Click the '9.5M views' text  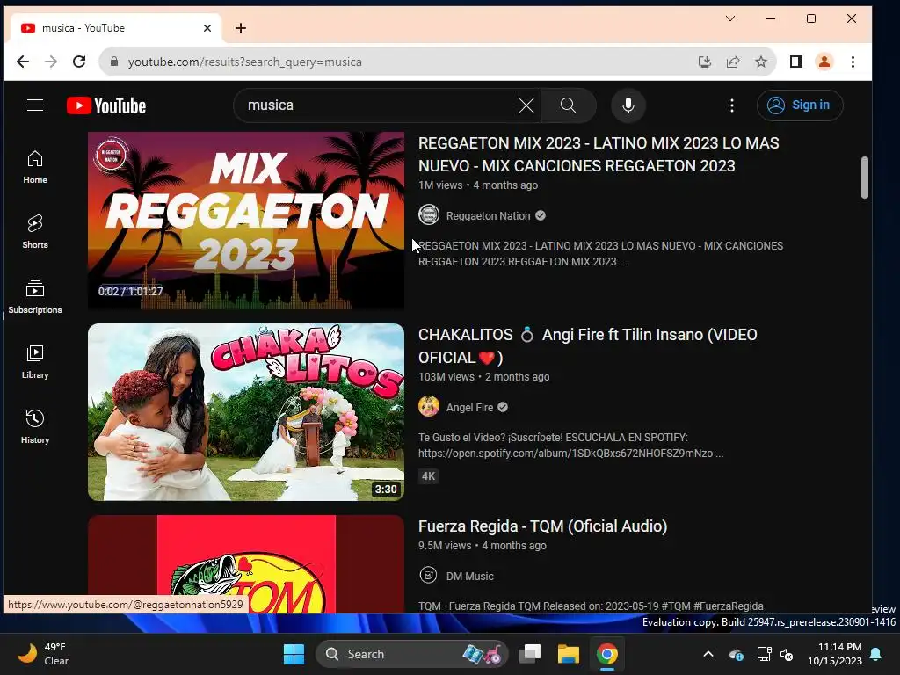[x=444, y=545]
